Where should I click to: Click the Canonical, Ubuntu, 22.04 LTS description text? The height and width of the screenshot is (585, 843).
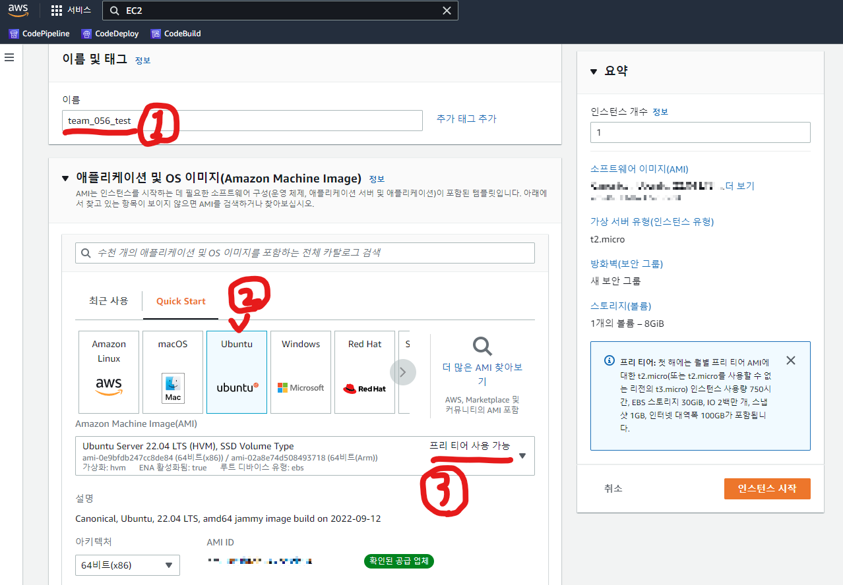click(x=228, y=518)
